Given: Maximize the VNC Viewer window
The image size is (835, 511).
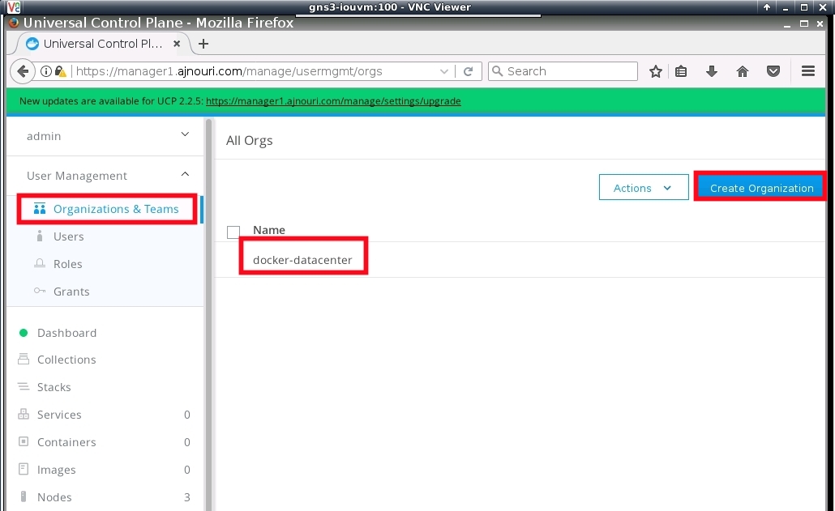Looking at the screenshot, I should coord(804,7).
